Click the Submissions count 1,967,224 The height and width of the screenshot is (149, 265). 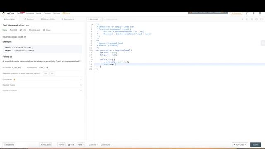(x=43, y=67)
